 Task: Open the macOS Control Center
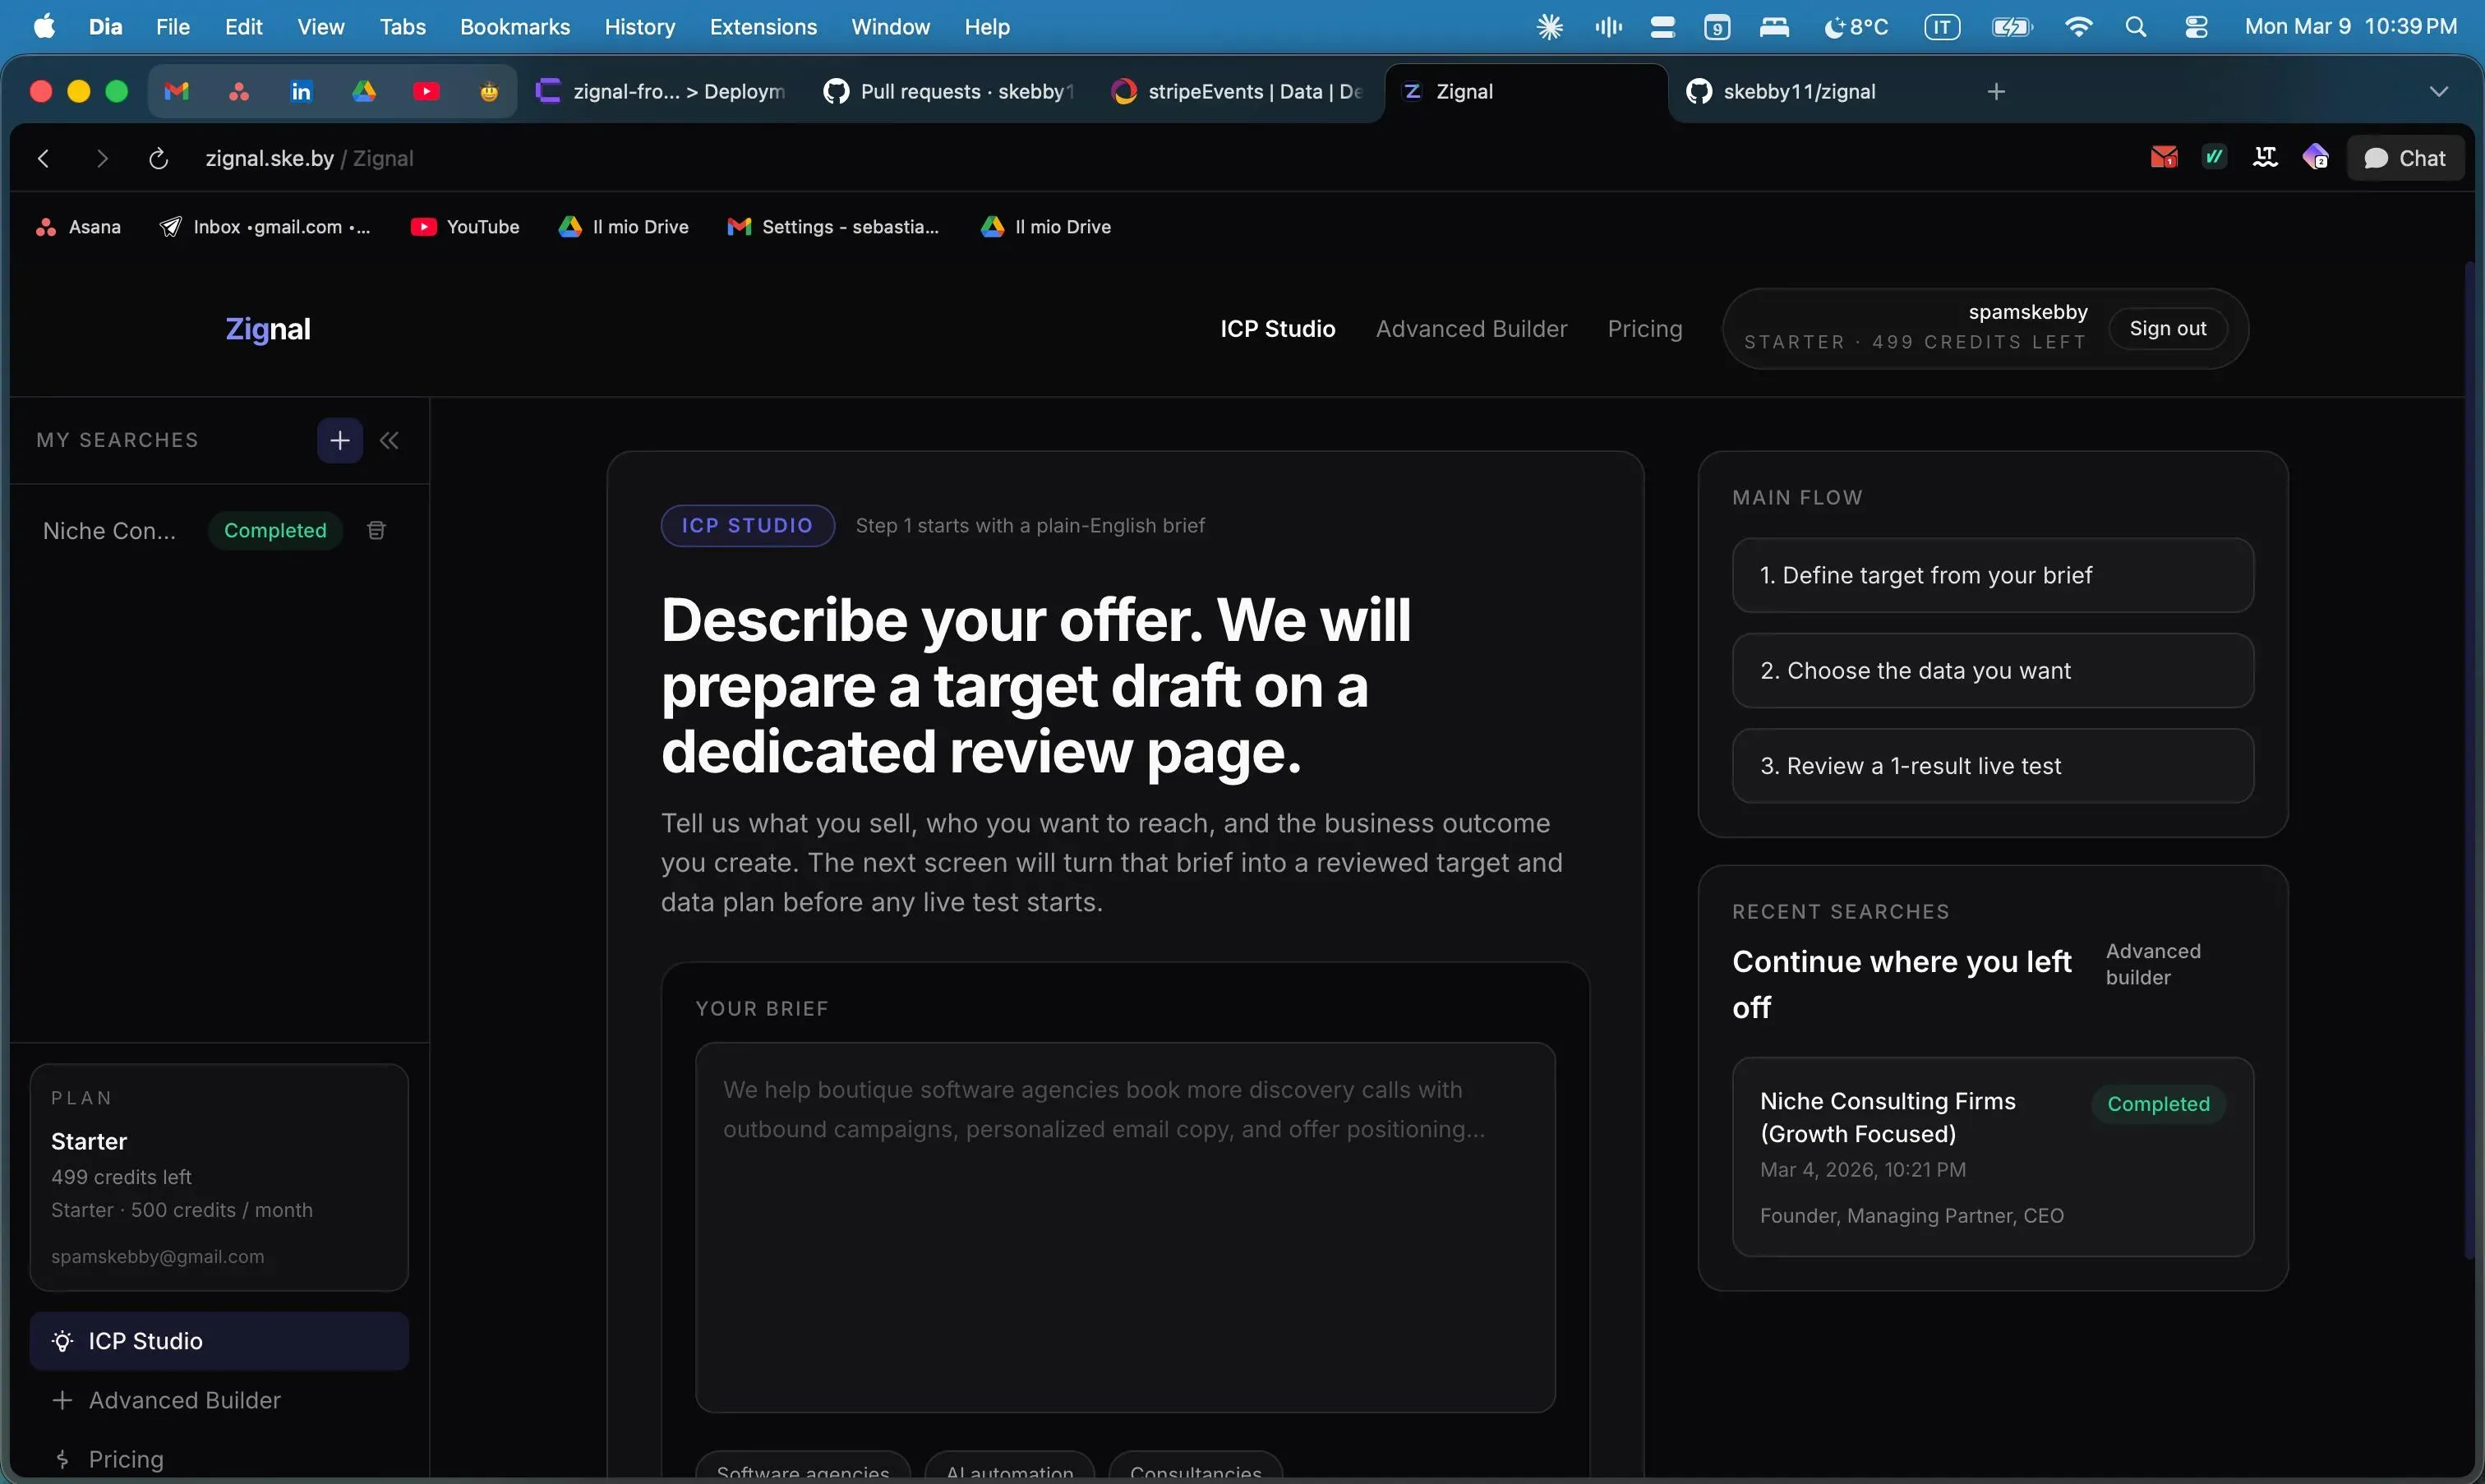(2196, 27)
